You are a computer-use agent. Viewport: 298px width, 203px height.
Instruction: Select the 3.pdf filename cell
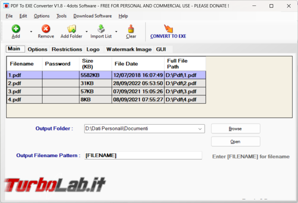(x=24, y=92)
